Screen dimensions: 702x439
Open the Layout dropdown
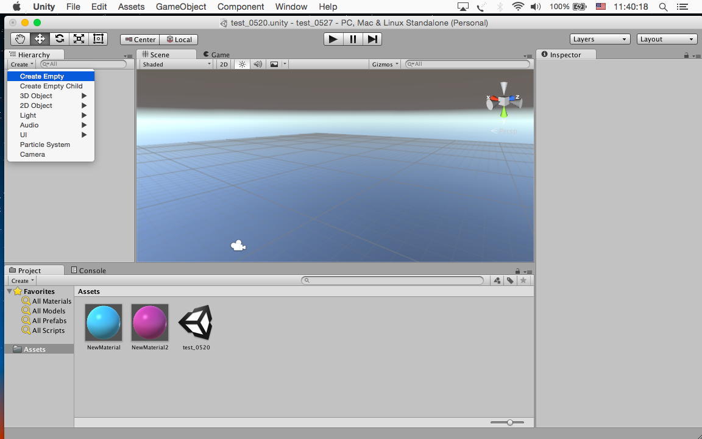(x=667, y=39)
